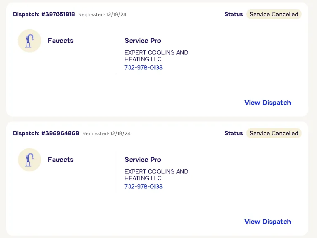Click Service Cancelled badge on dispatch #397051818
317x238 pixels.
[274, 14]
